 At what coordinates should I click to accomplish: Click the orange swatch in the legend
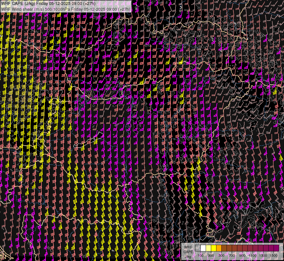click(219, 248)
